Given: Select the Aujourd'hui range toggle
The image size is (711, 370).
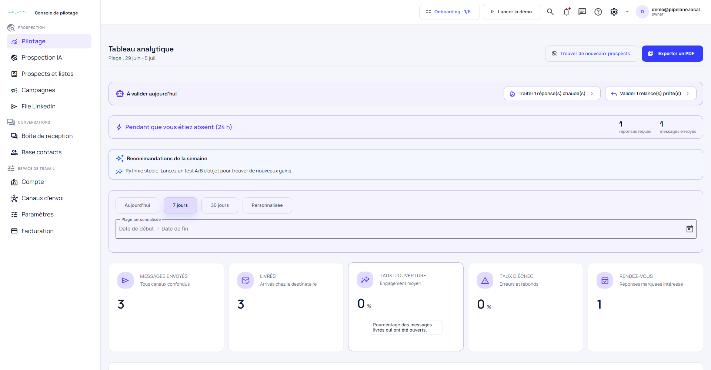Looking at the screenshot, I should pos(137,205).
